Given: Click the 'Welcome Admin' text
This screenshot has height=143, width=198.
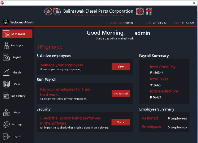Looking at the screenshot, I should tap(22, 22).
